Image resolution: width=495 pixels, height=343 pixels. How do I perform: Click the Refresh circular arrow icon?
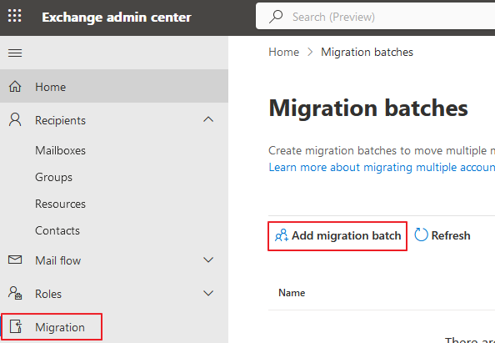click(x=421, y=235)
